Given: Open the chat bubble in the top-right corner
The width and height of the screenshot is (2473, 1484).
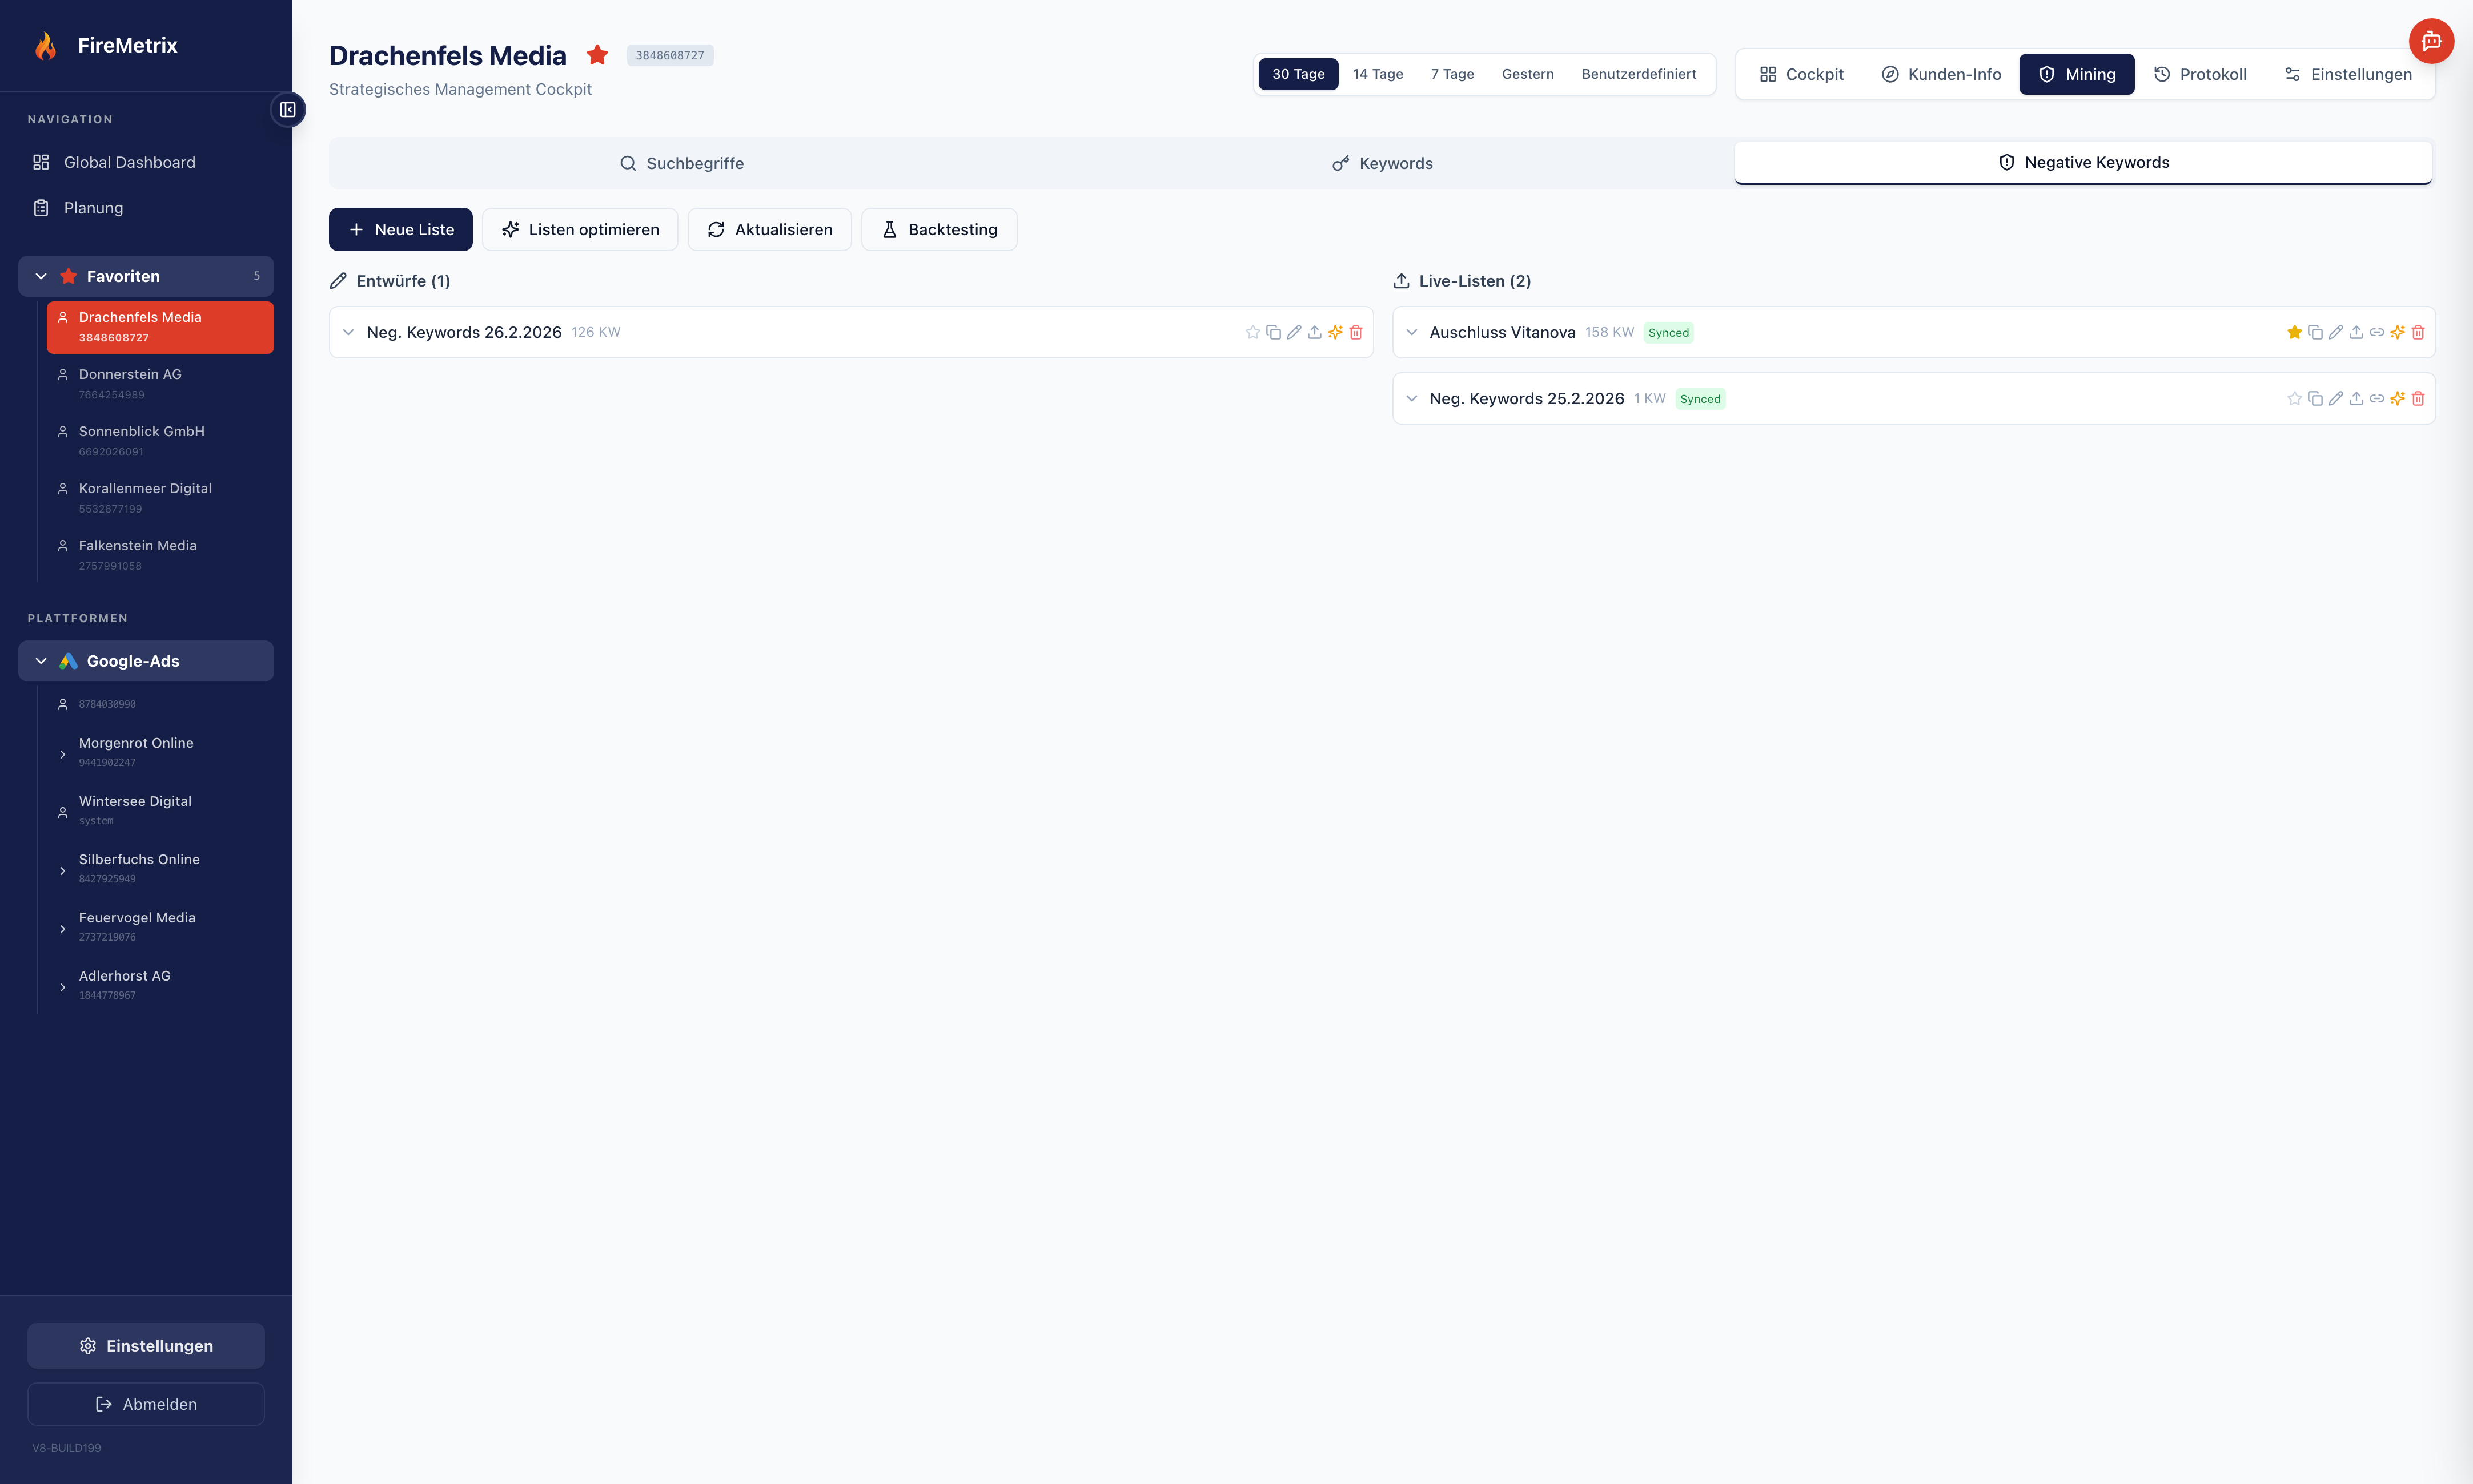Looking at the screenshot, I should coord(2433,41).
